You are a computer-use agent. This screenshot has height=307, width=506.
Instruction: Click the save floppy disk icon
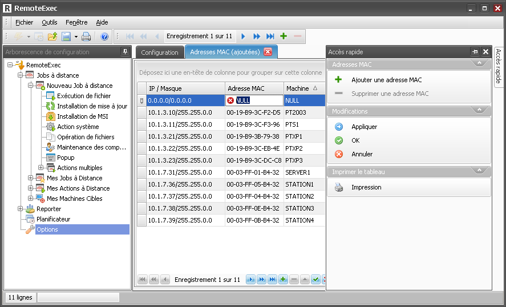click(x=66, y=37)
